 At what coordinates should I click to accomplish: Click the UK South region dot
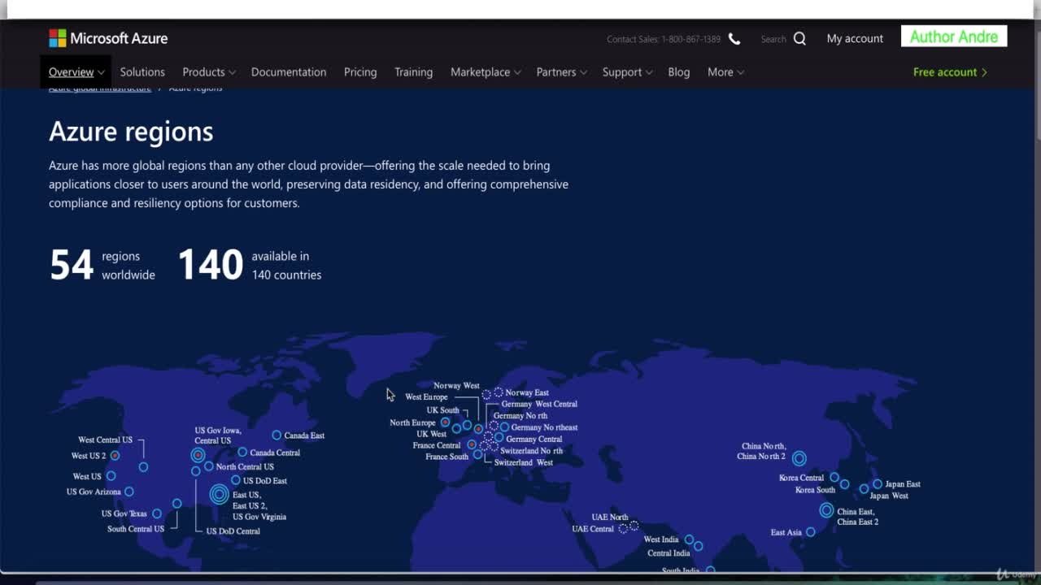click(467, 425)
